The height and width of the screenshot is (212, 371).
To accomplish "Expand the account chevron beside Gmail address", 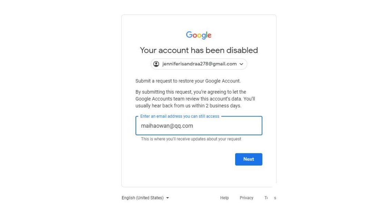I will [x=242, y=64].
